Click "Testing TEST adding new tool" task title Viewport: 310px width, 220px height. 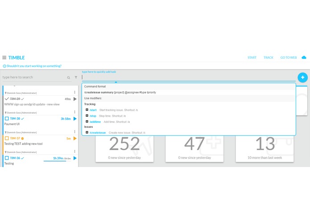click(23, 144)
